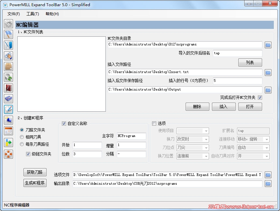
Task: Click the file suffix field containing tap
Action: point(237,53)
